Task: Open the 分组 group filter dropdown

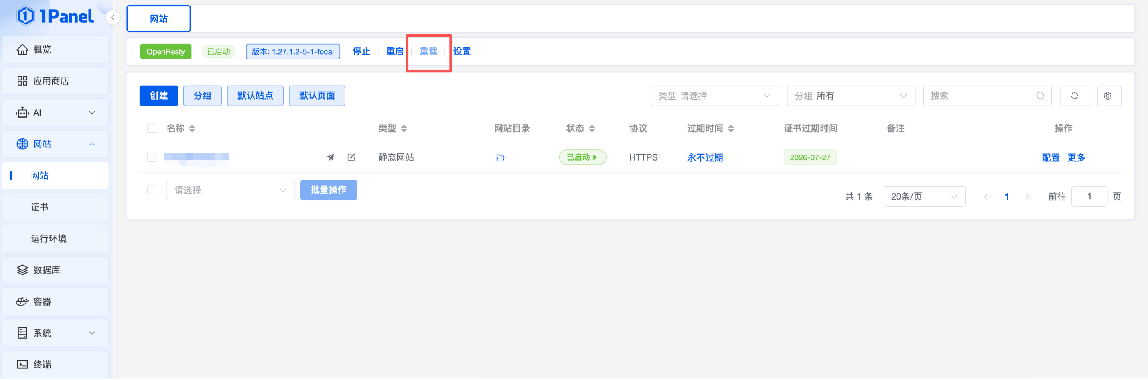Action: pos(851,96)
